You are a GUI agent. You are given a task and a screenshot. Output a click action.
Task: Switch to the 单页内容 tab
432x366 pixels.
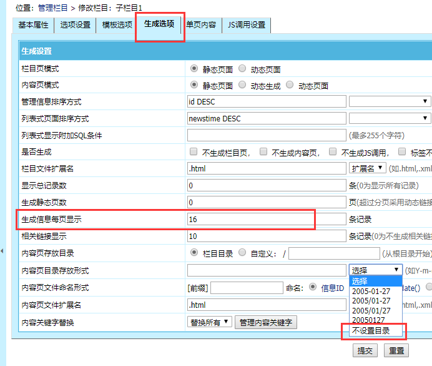tap(201, 26)
